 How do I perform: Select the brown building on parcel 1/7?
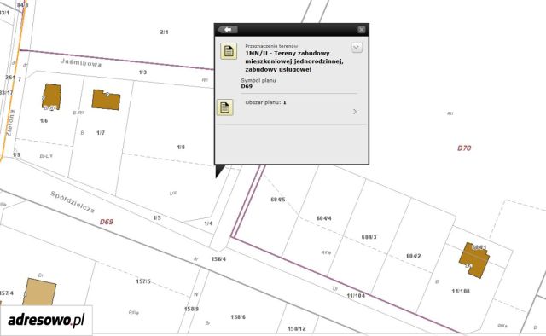[106, 100]
